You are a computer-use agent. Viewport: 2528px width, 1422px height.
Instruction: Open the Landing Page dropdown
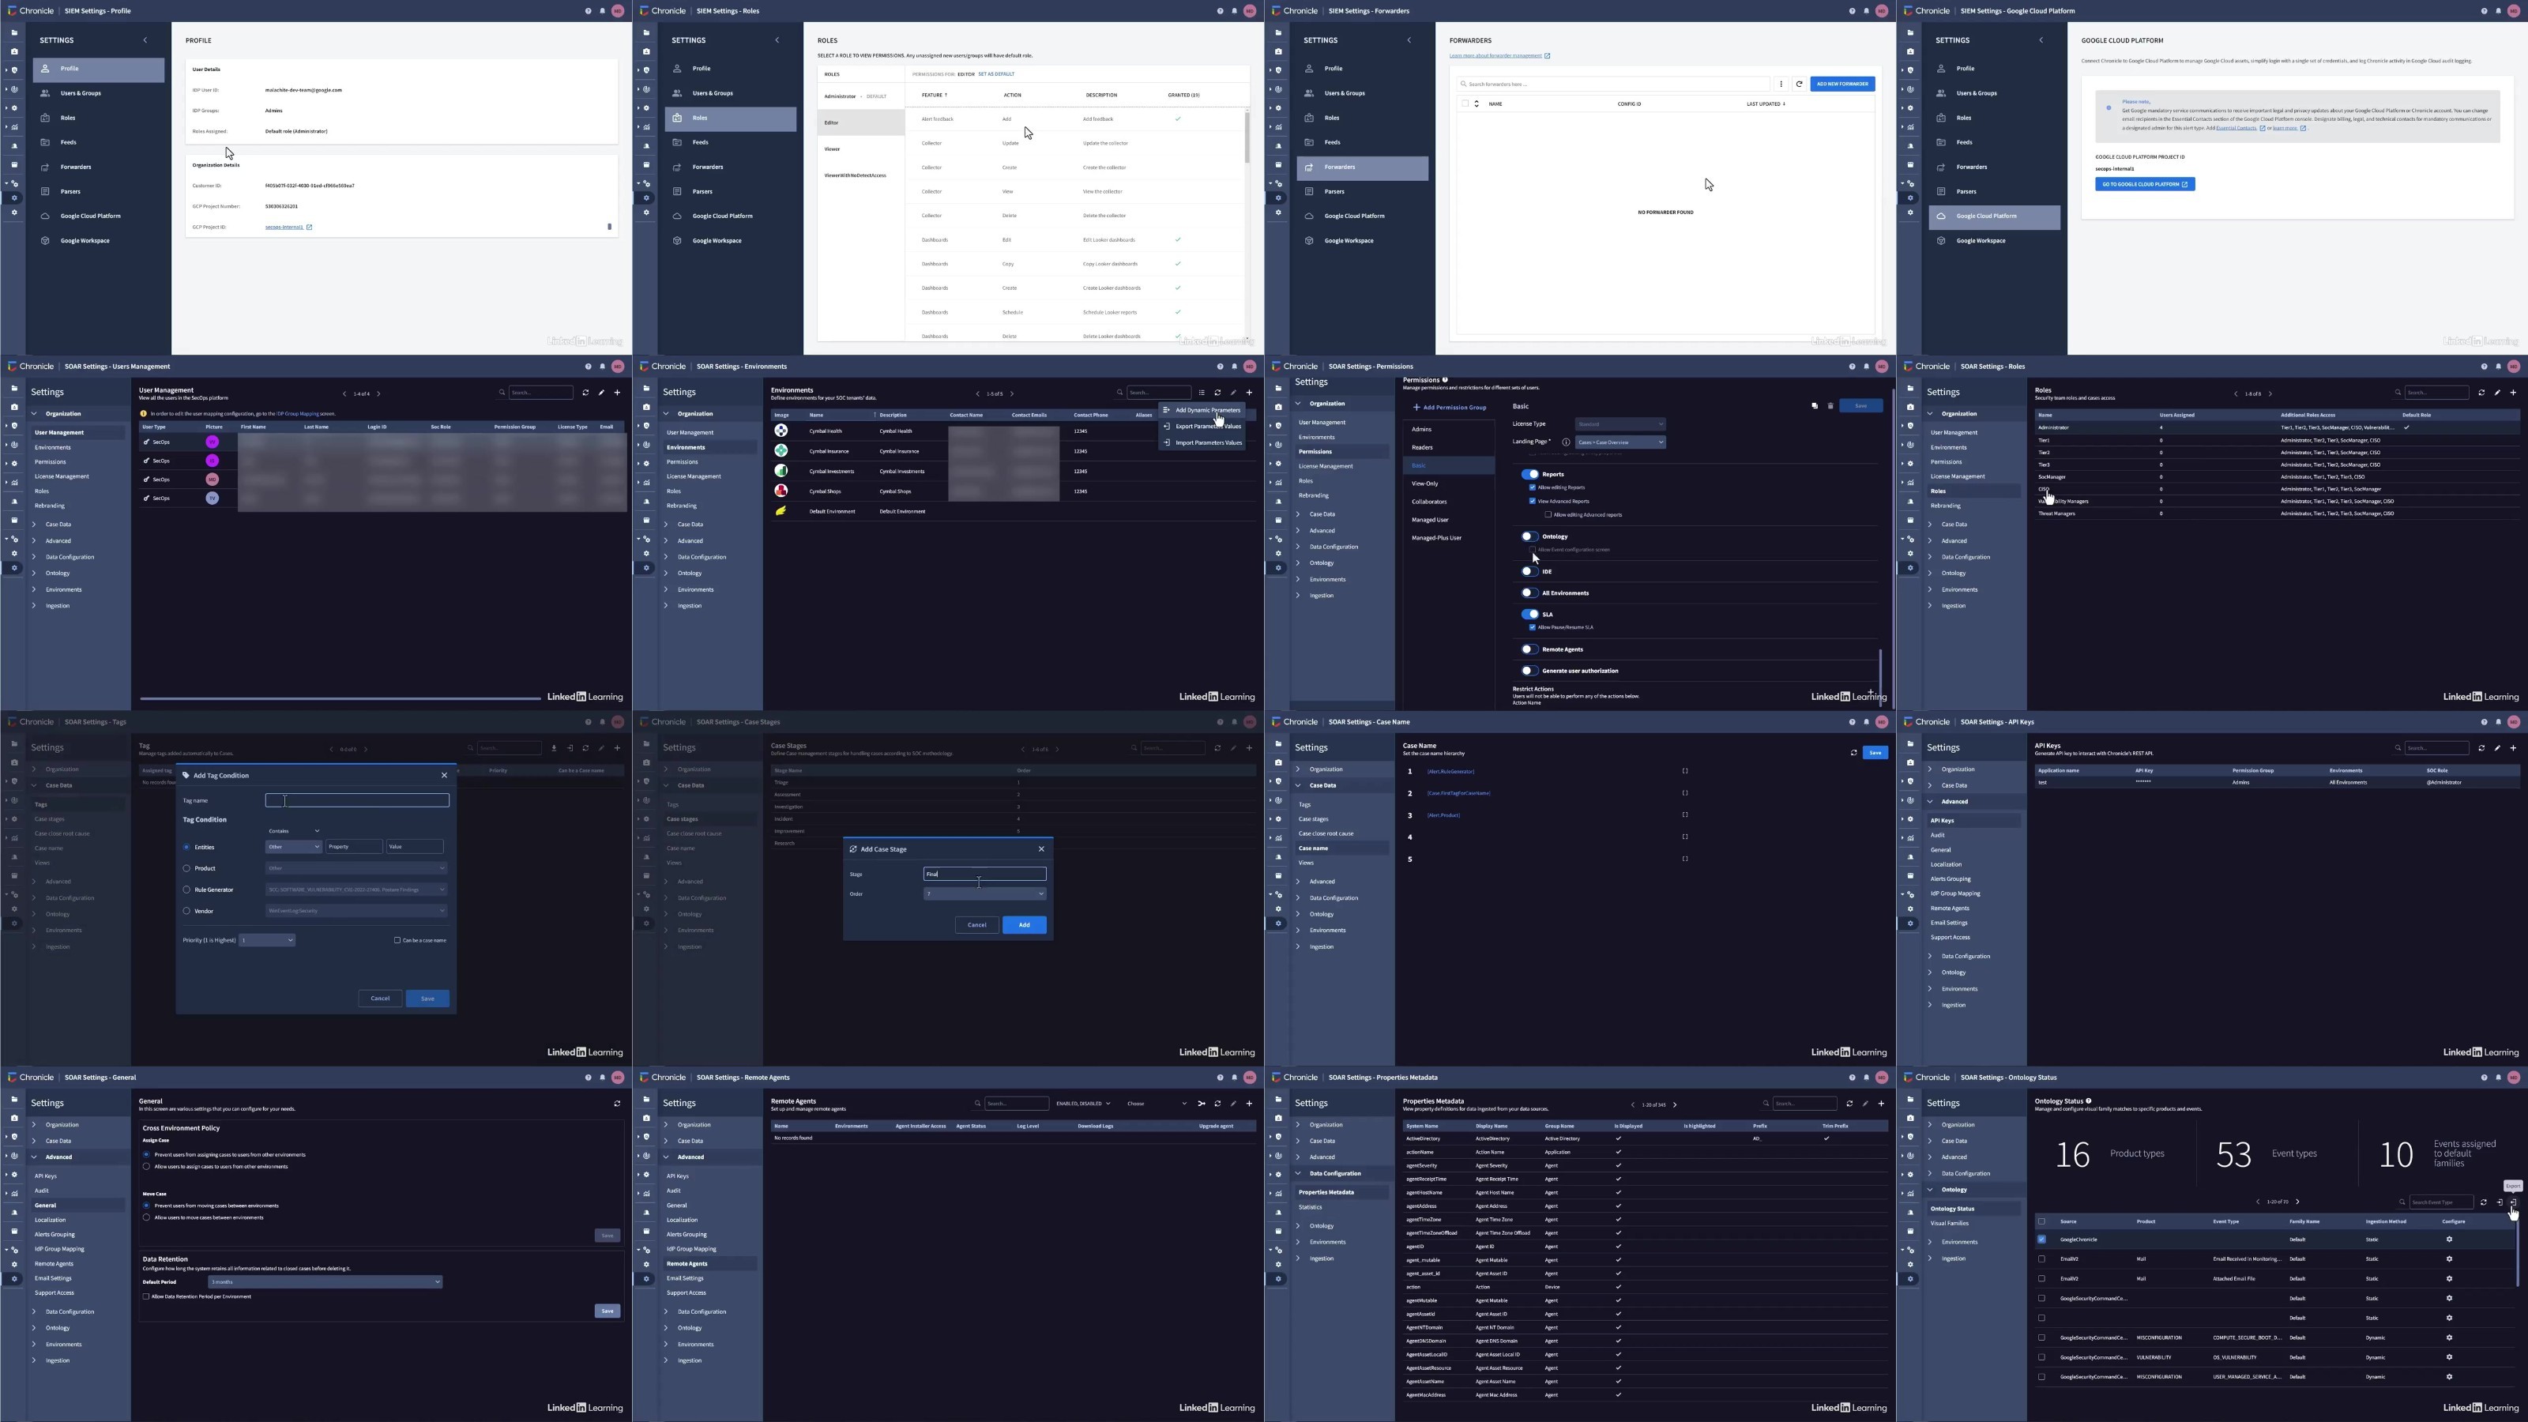tap(1619, 442)
